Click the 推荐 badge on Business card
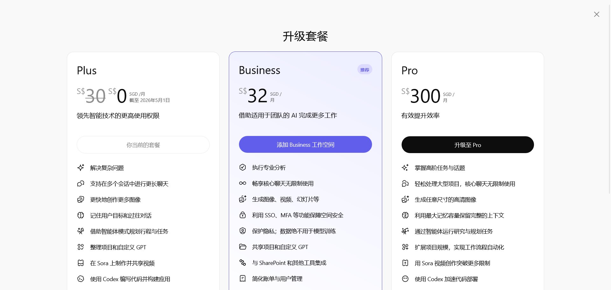 (x=364, y=70)
